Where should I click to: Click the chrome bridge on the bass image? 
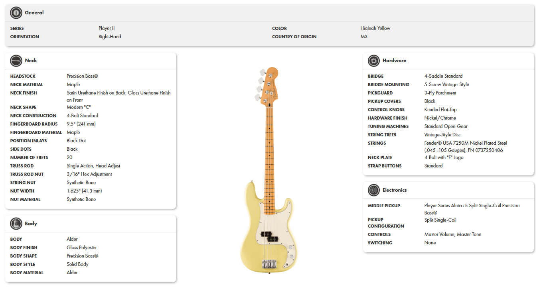(x=269, y=263)
